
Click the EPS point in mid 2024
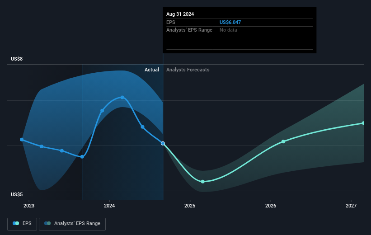click(x=143, y=127)
